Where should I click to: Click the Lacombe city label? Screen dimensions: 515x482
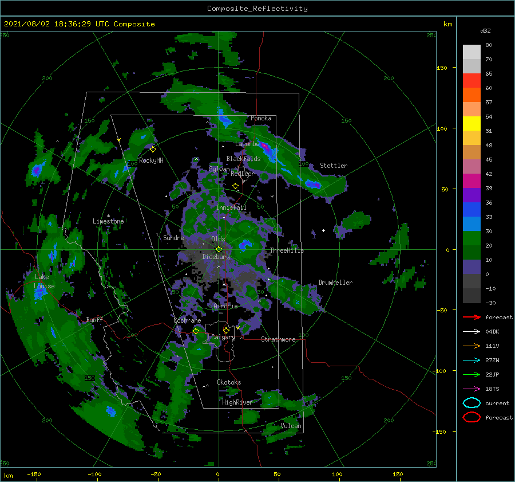point(247,144)
